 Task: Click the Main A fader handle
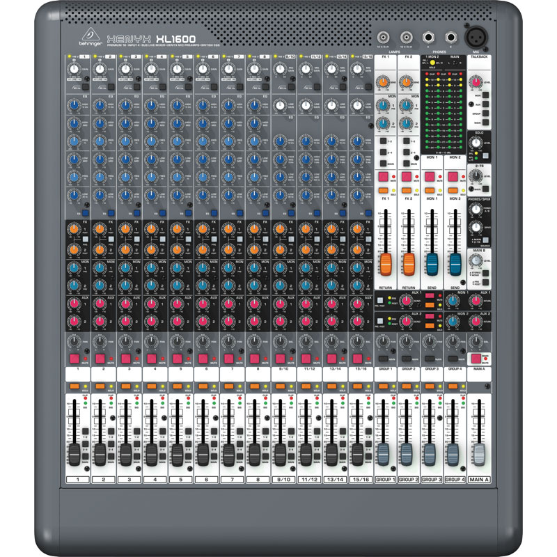tap(479, 454)
